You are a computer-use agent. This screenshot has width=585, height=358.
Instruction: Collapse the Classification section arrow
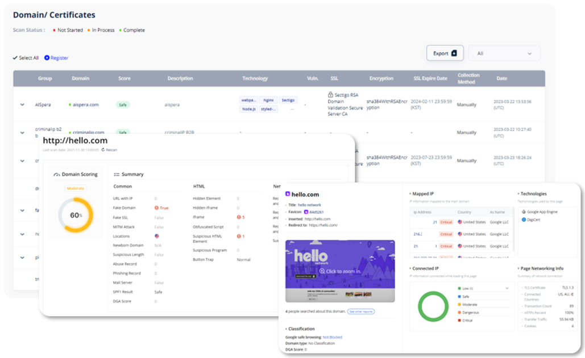286,329
